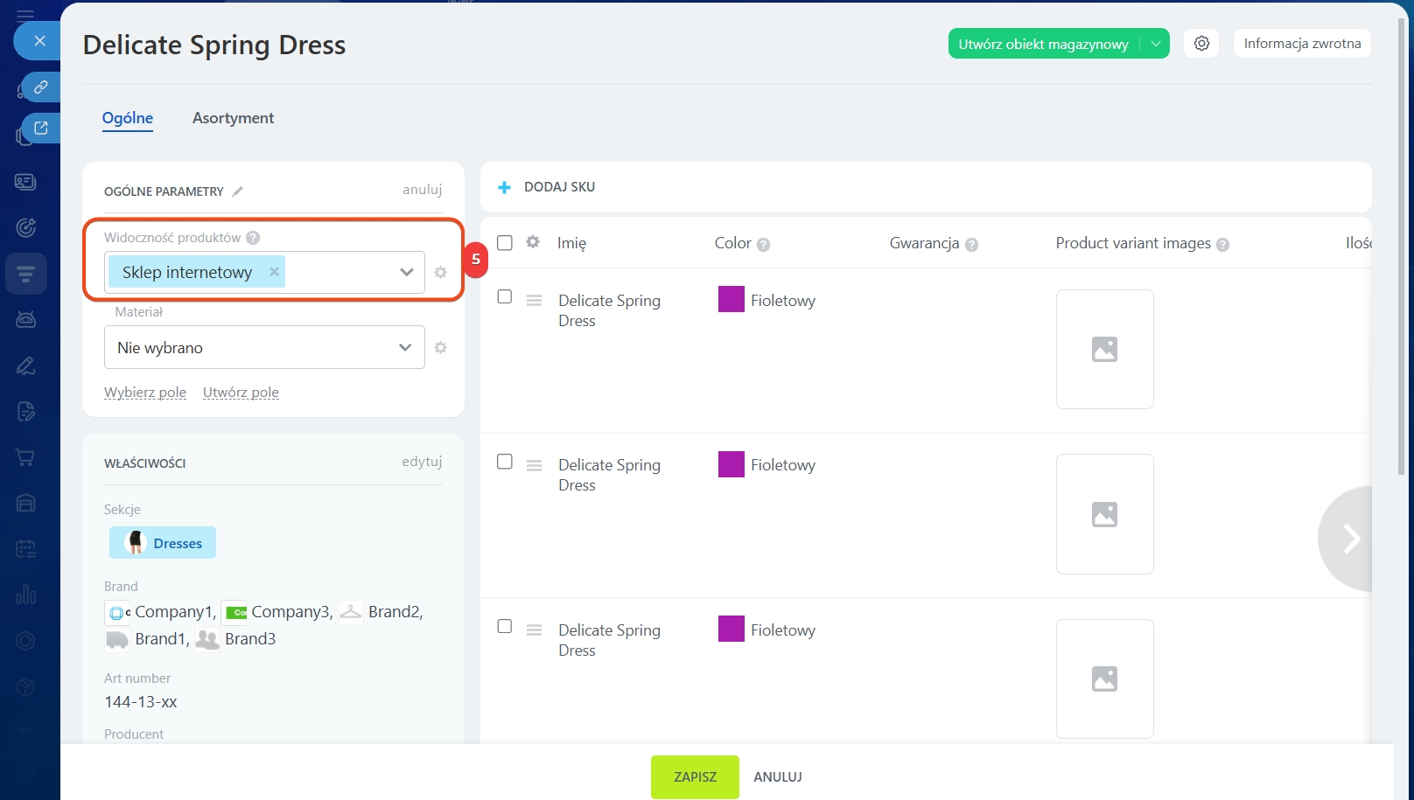Click the help icon next to Color column
The width and height of the screenshot is (1414, 800).
763,245
